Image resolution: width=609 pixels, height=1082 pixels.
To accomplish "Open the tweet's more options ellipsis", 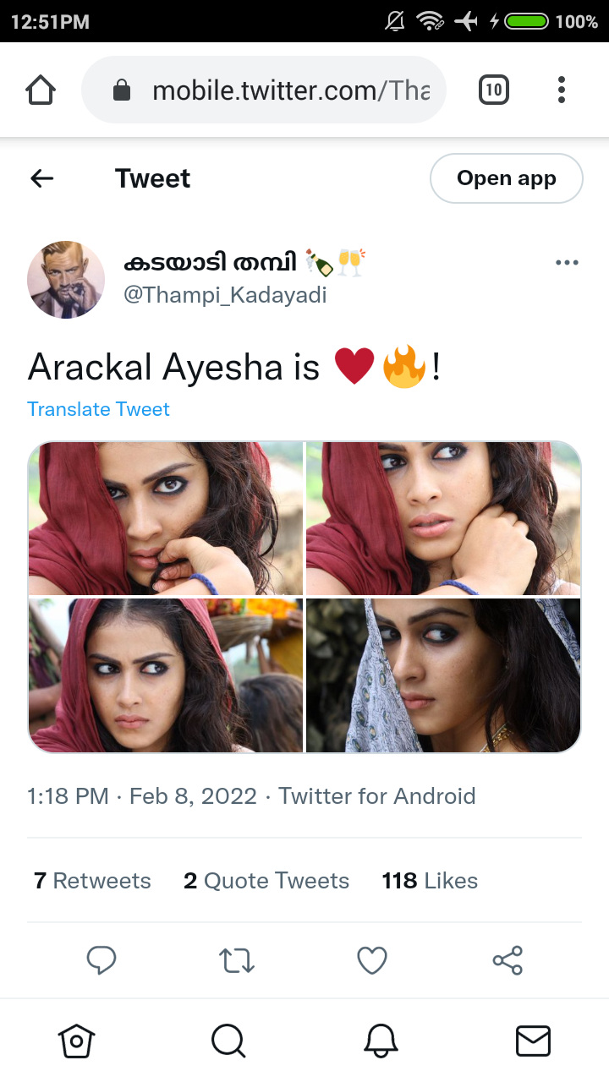I will (x=567, y=262).
